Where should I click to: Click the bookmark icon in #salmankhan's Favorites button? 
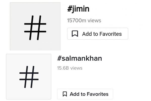65,94
